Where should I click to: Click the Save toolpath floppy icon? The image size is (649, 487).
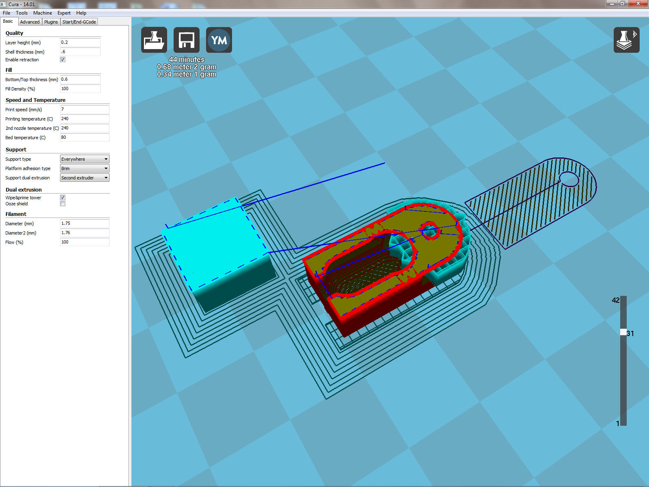click(x=186, y=40)
